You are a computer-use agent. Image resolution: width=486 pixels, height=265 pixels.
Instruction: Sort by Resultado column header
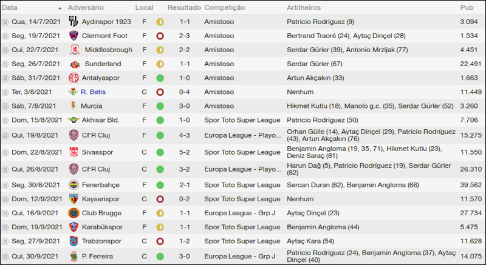pyautogui.click(x=183, y=7)
